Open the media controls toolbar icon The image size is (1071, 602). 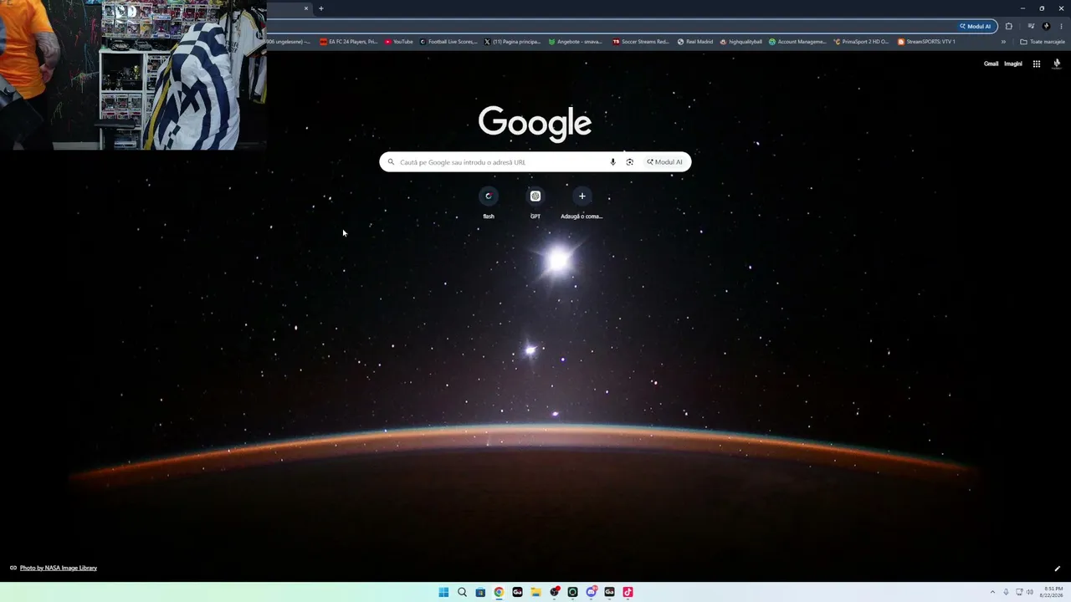(x=1031, y=26)
